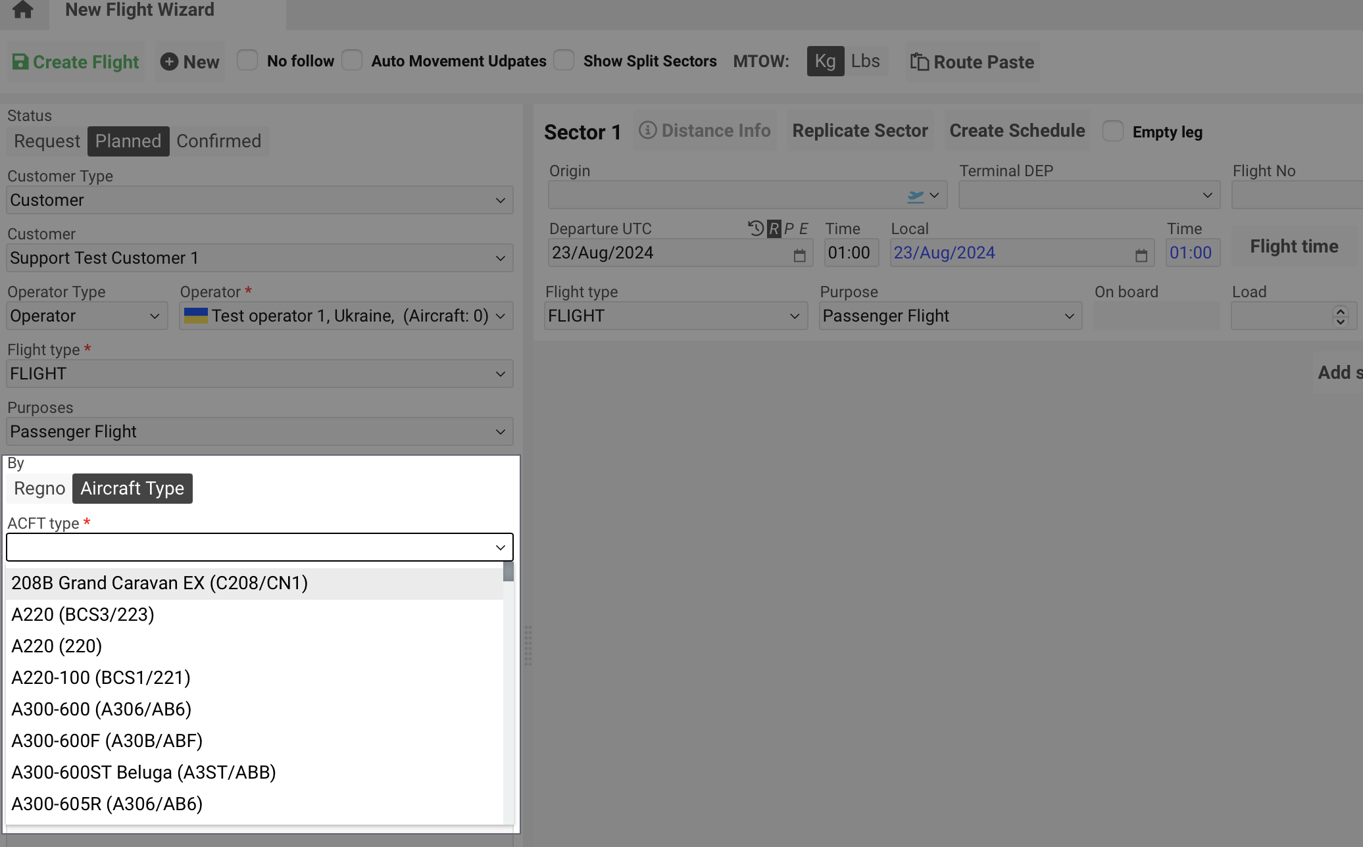Toggle Auto Movement Updates checkbox
1363x847 pixels.
(352, 60)
